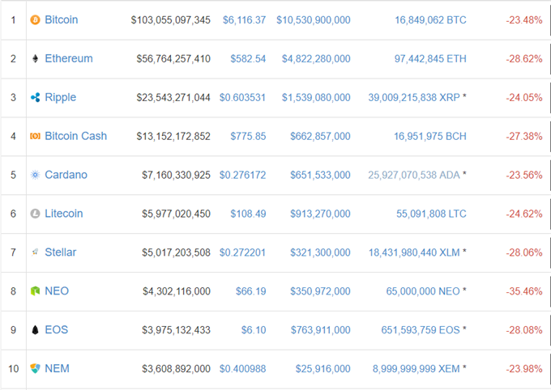Open the Ethereum coin page link
The width and height of the screenshot is (551, 390).
69,58
